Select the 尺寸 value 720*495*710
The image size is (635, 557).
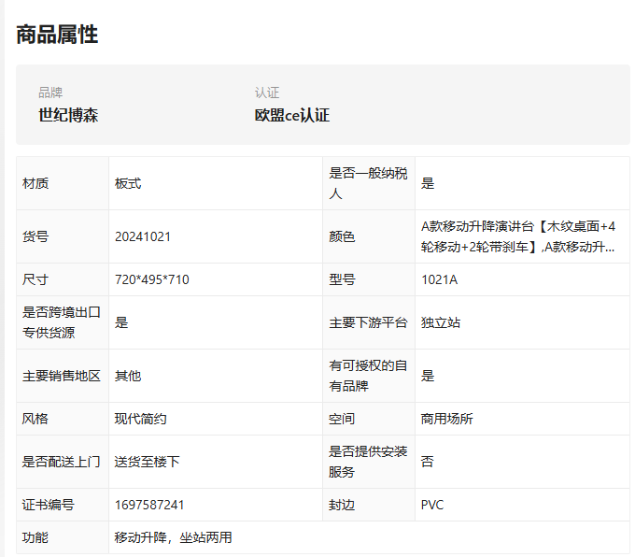click(152, 279)
